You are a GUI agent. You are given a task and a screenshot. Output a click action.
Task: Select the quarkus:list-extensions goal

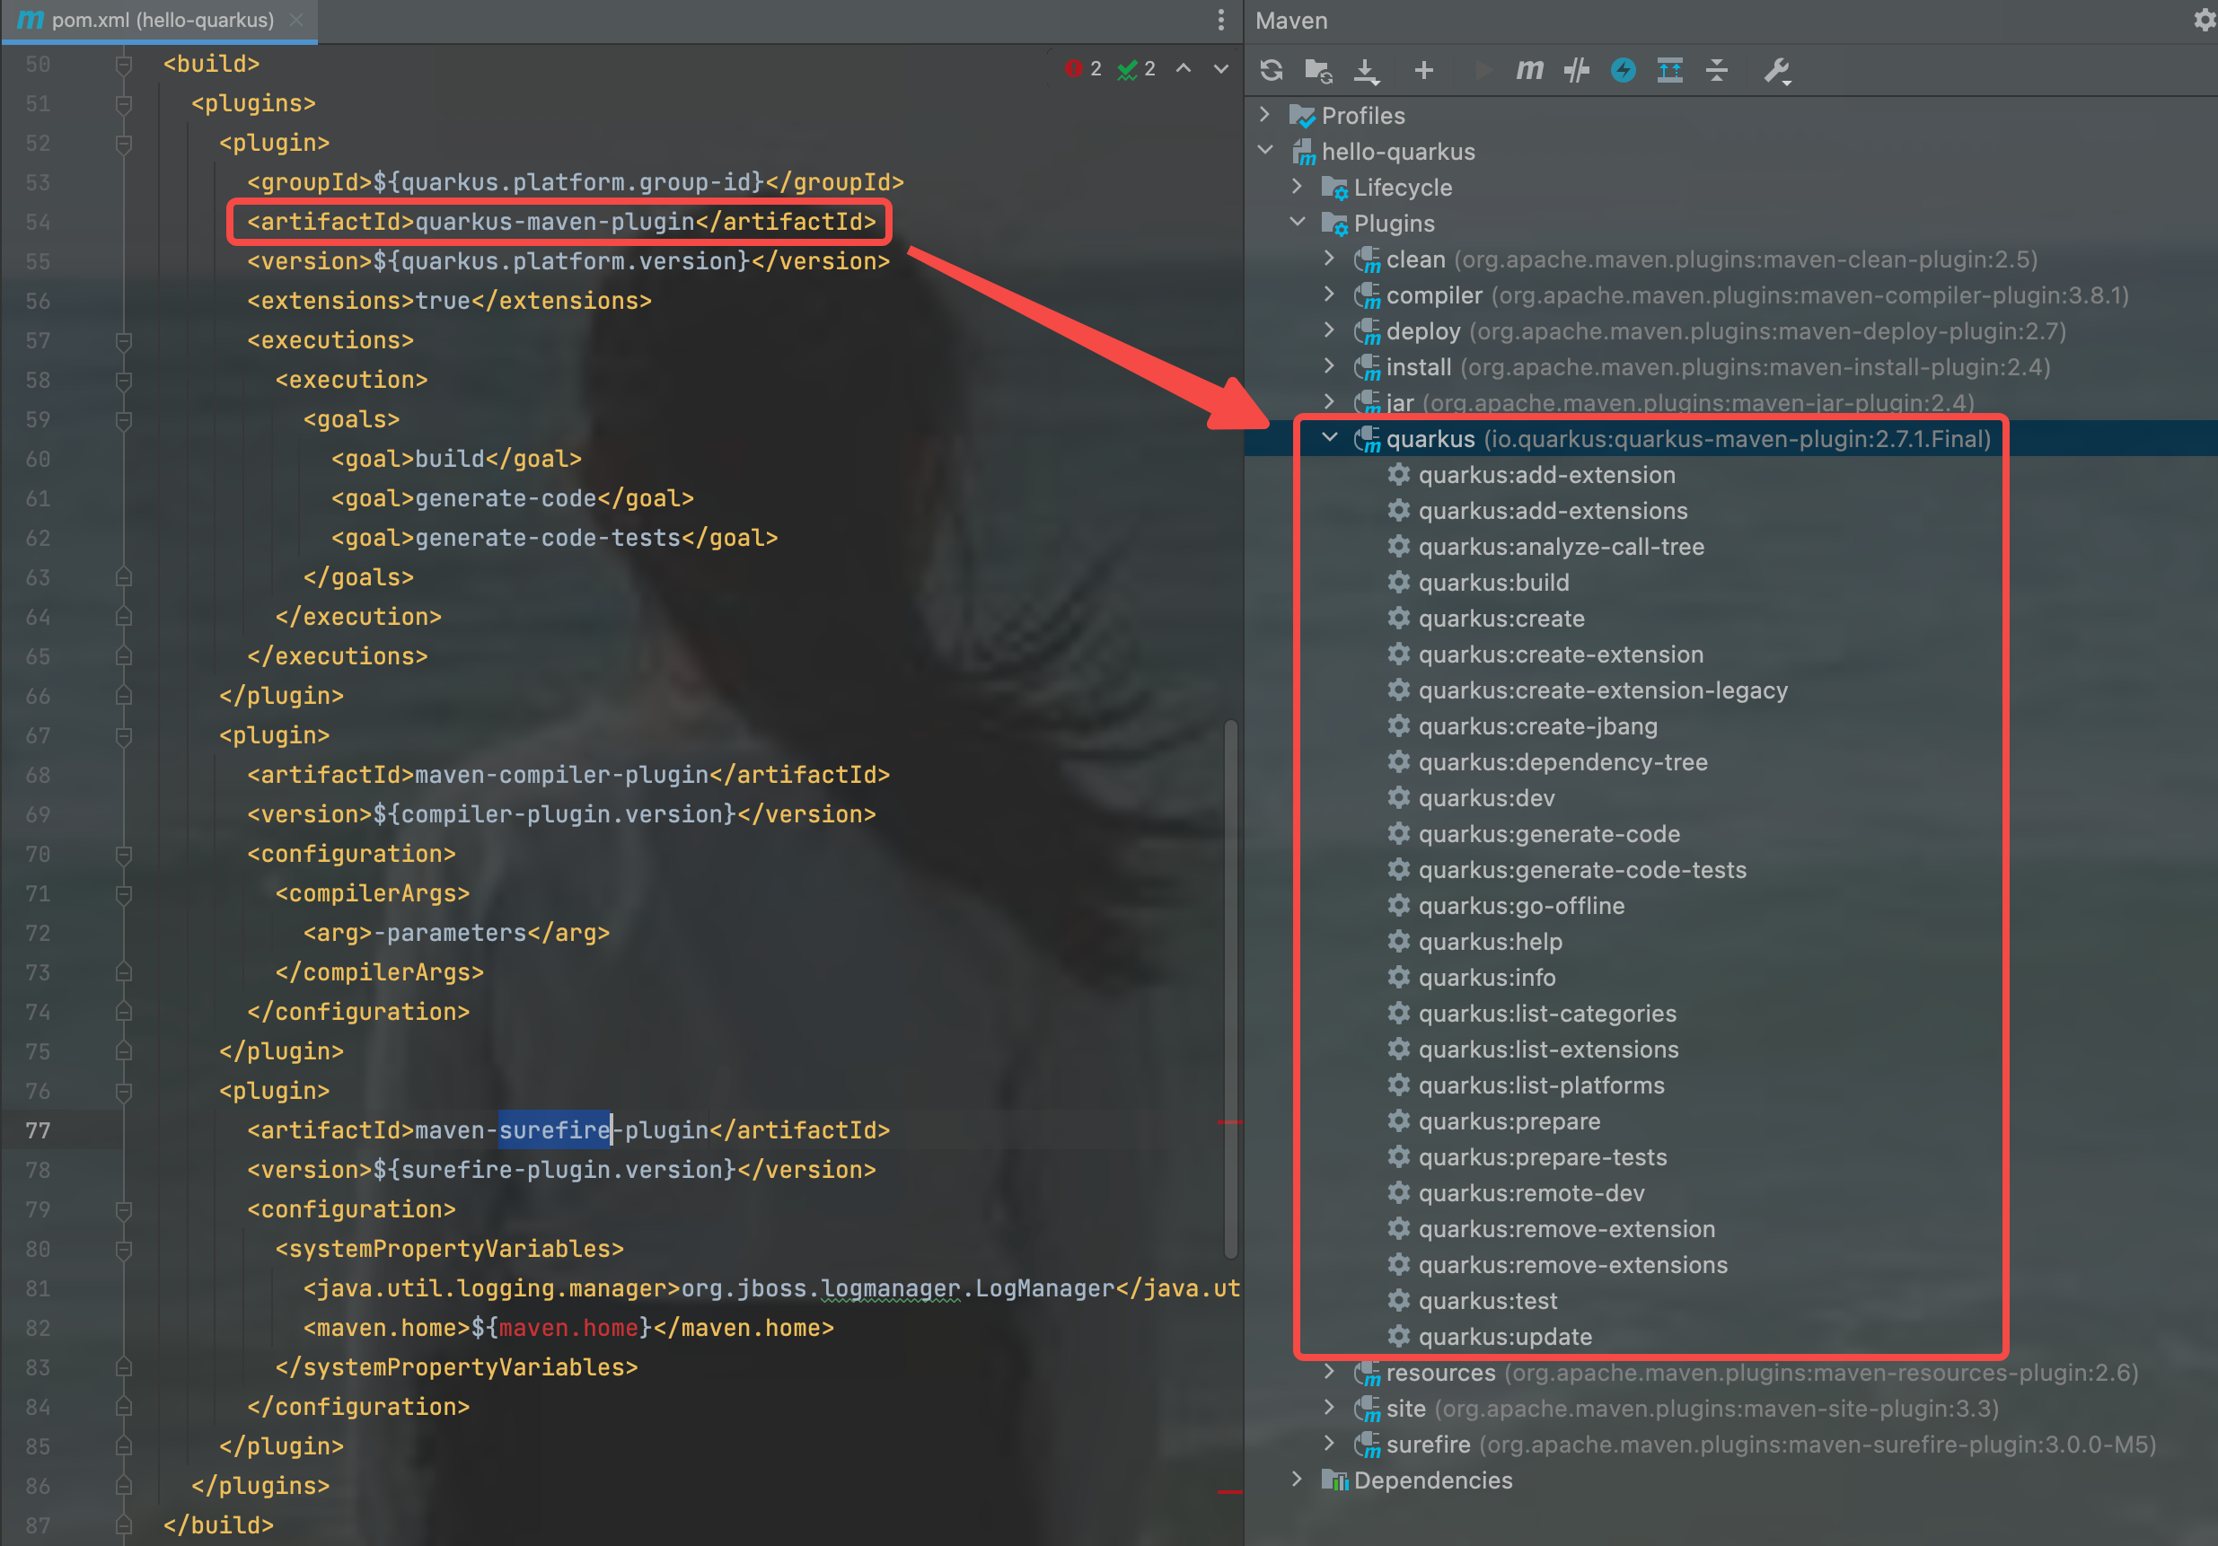(1548, 1049)
